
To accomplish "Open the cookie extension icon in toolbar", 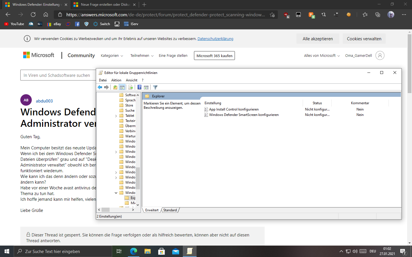I will 348,15.
